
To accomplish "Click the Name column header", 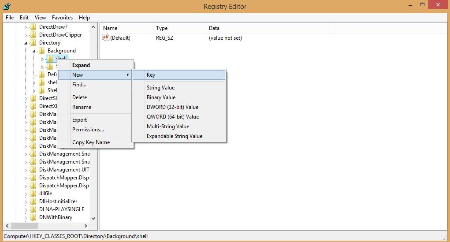I will [x=126, y=28].
